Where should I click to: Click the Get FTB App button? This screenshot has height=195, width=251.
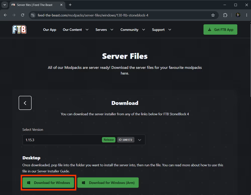[x=220, y=30]
